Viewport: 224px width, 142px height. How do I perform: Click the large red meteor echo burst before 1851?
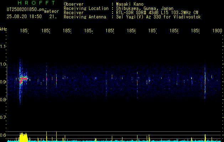coord(23,80)
